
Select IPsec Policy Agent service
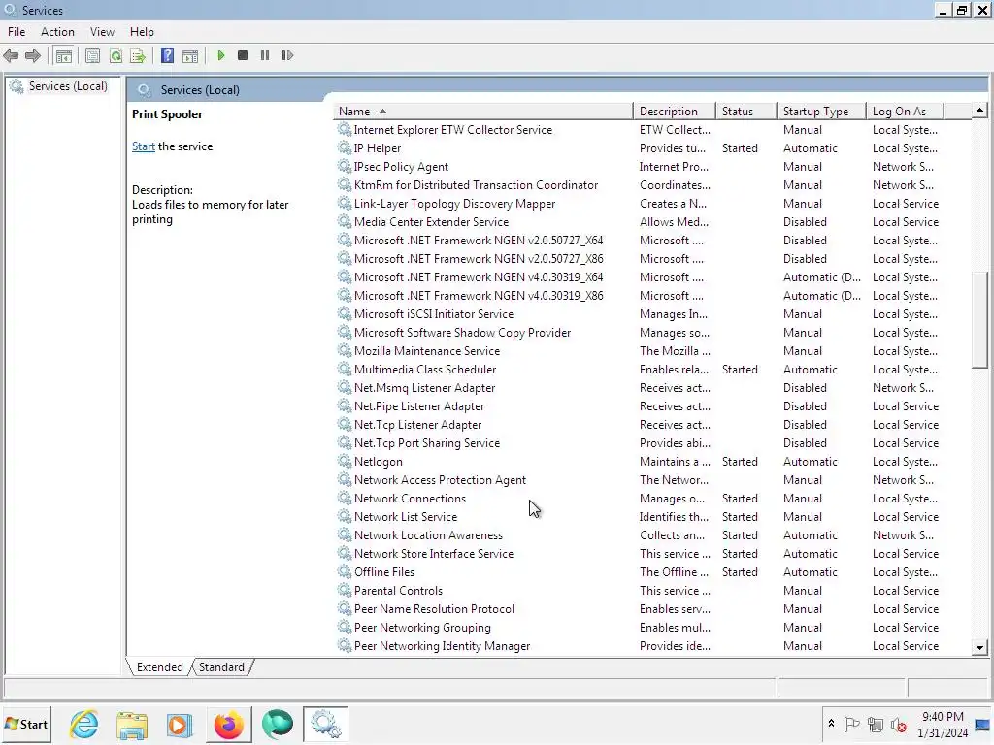click(x=401, y=167)
